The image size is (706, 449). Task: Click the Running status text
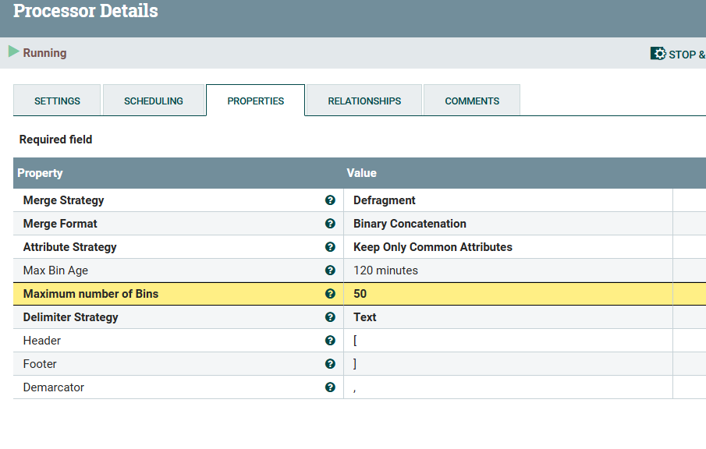pyautogui.click(x=44, y=53)
